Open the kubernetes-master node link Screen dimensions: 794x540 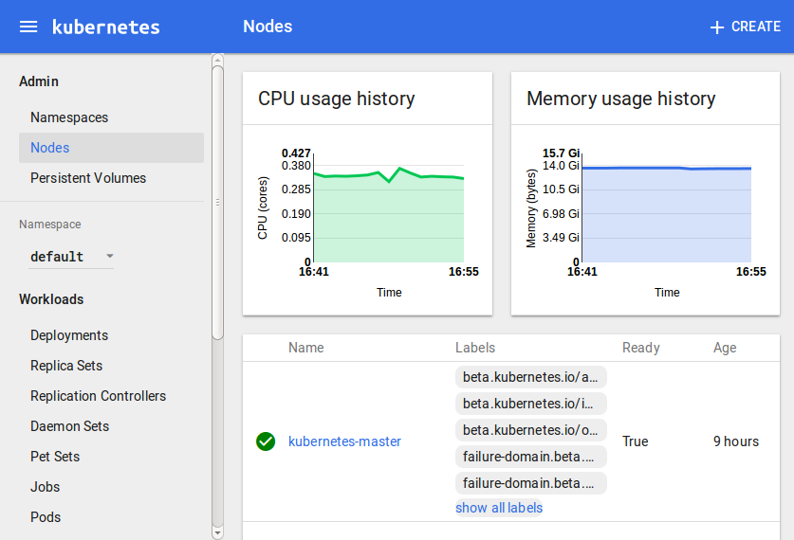tap(344, 441)
